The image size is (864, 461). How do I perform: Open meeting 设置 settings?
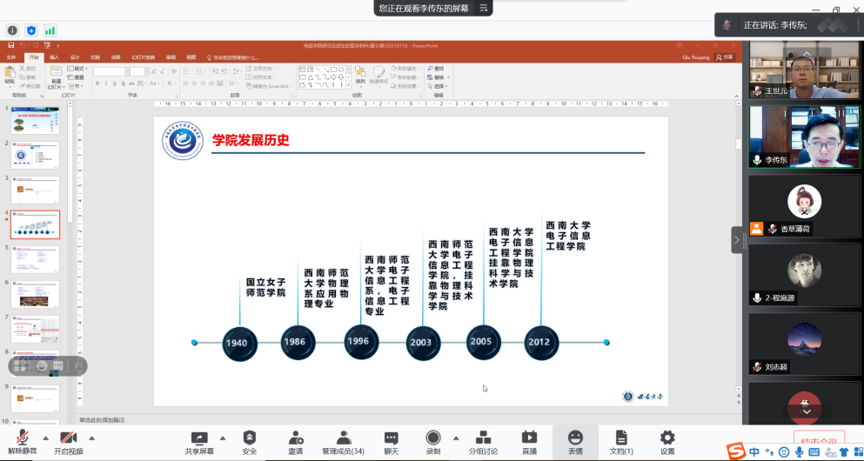click(667, 442)
